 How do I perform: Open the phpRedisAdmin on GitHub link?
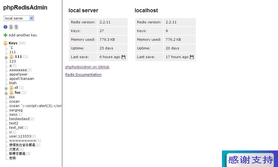pos(87,67)
